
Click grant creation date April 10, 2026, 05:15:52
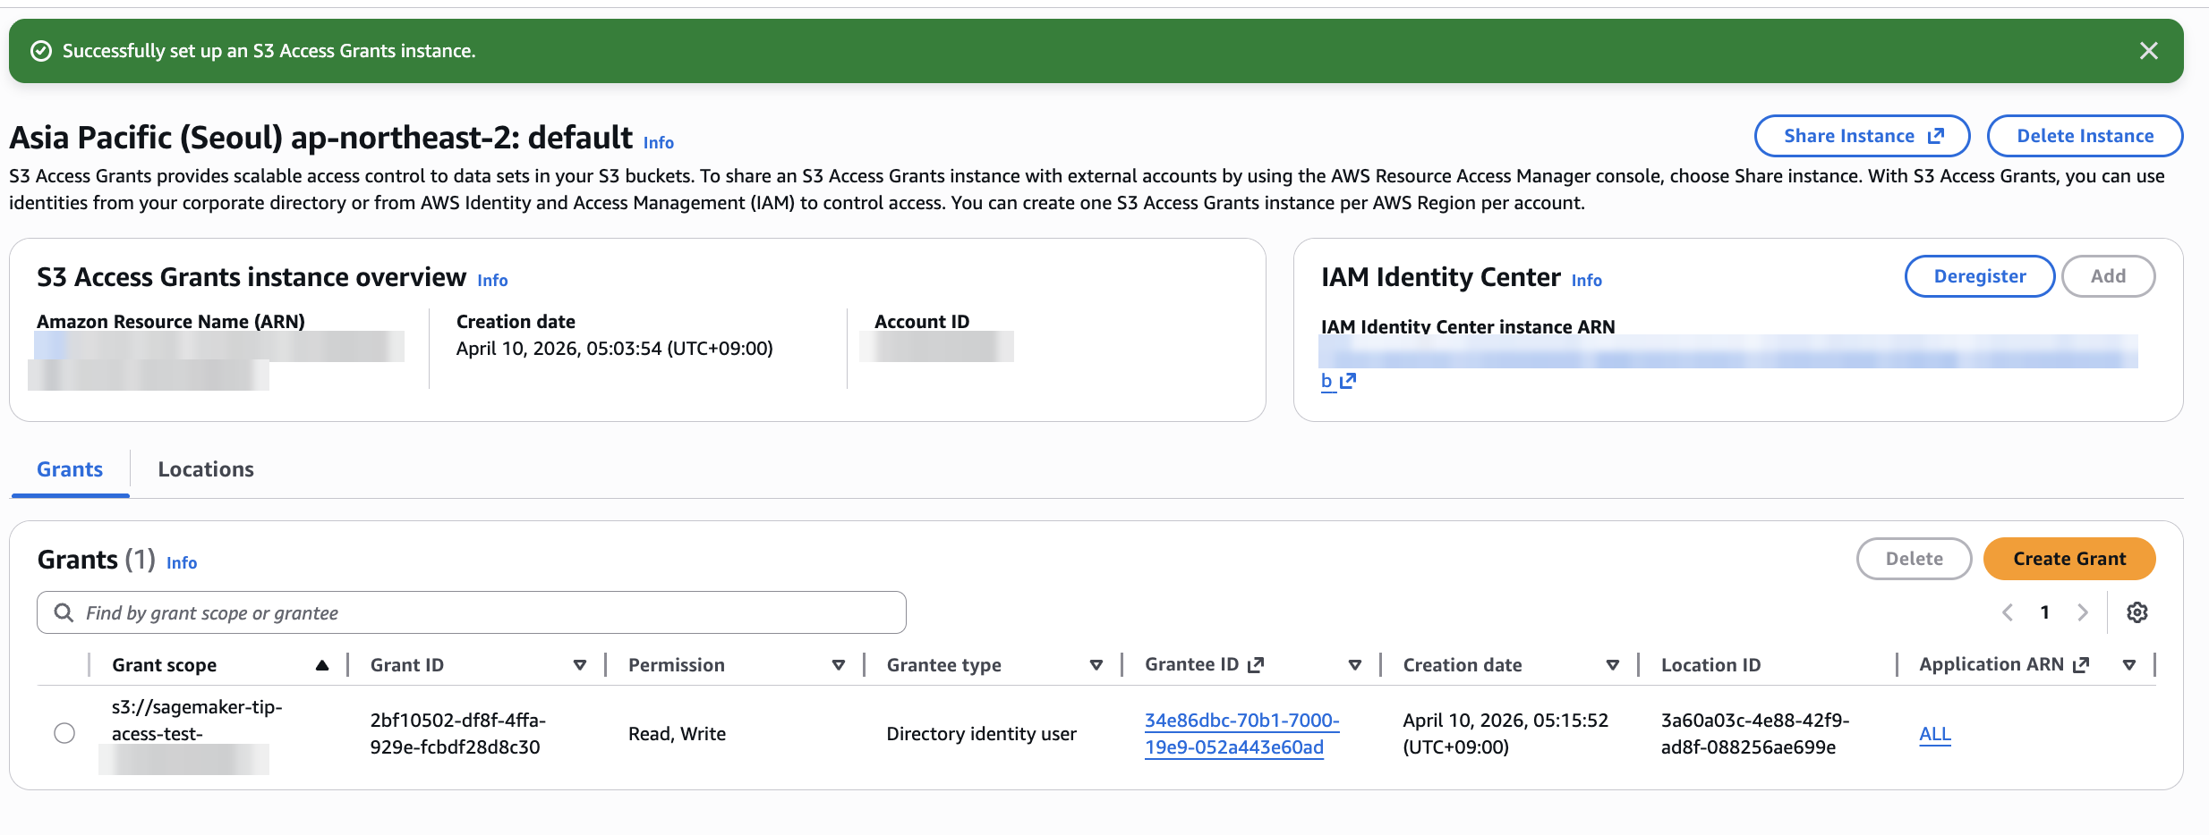pyautogui.click(x=1505, y=733)
